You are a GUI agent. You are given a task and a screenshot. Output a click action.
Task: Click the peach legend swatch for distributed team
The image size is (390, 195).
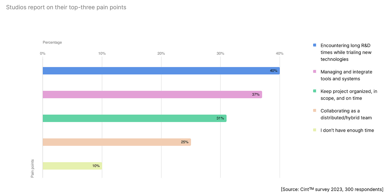coord(315,111)
